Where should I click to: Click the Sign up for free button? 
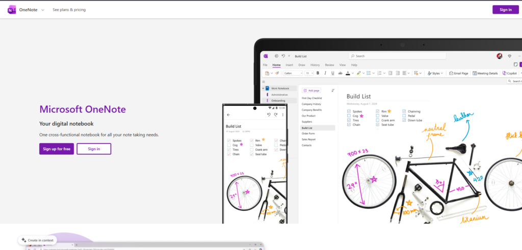[x=57, y=149]
